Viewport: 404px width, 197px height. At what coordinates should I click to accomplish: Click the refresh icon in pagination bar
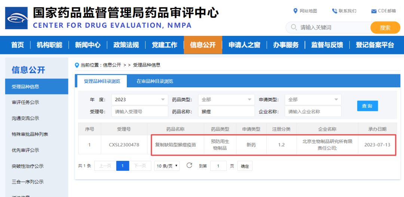click(x=189, y=165)
